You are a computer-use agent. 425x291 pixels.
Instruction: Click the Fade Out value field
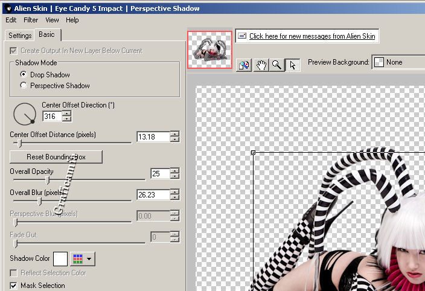click(x=160, y=237)
